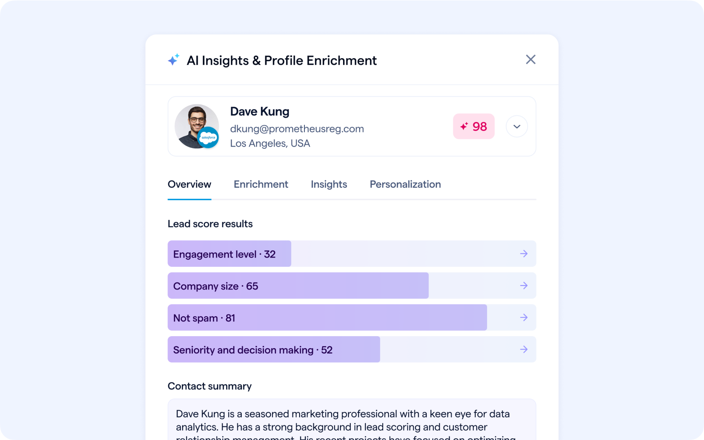Select the Engagement level 32 score bar

pyautogui.click(x=229, y=254)
